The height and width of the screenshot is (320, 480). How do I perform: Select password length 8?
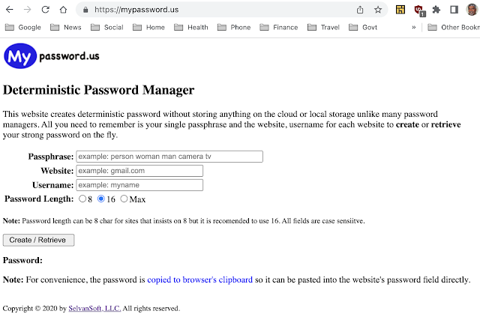click(x=82, y=199)
